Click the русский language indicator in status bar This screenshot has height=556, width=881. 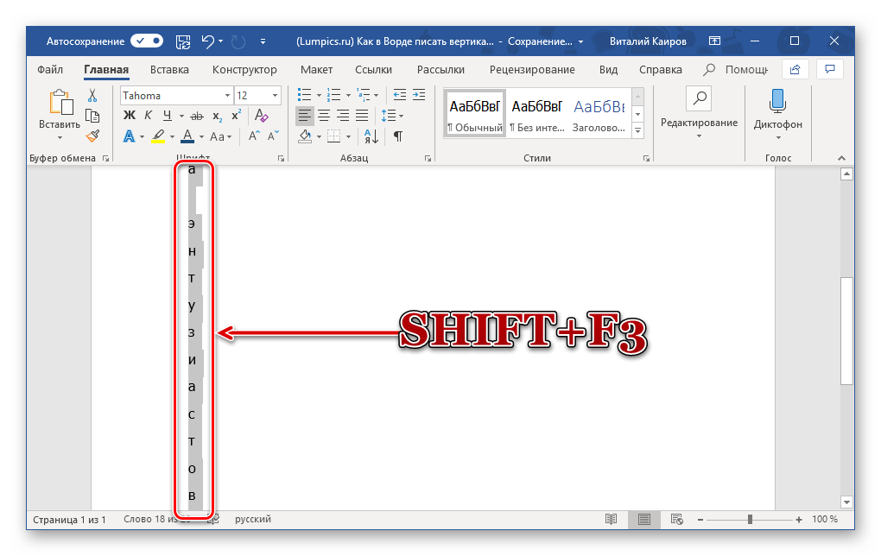click(x=252, y=519)
